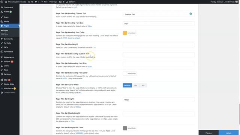Image resolution: width=240 pixels, height=135 pixels.
Task: Click the Dashboard gauge icon
Action: pyautogui.click(x=1, y=7)
